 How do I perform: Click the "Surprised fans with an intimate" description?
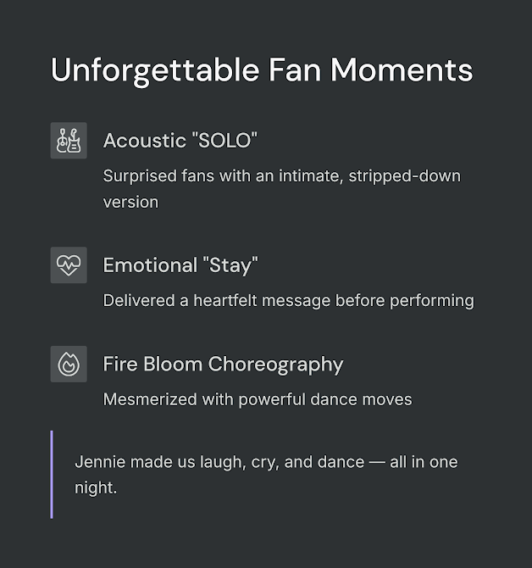tap(282, 189)
